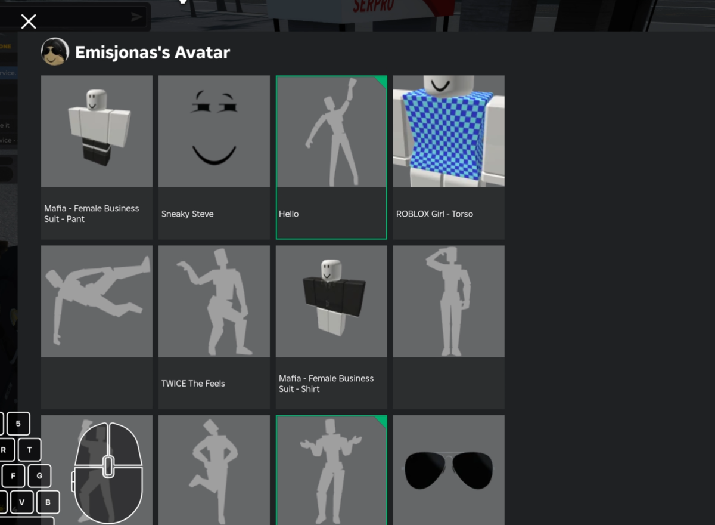The height and width of the screenshot is (525, 715).
Task: Select the Sneaky Steve face item
Action: [214, 156]
